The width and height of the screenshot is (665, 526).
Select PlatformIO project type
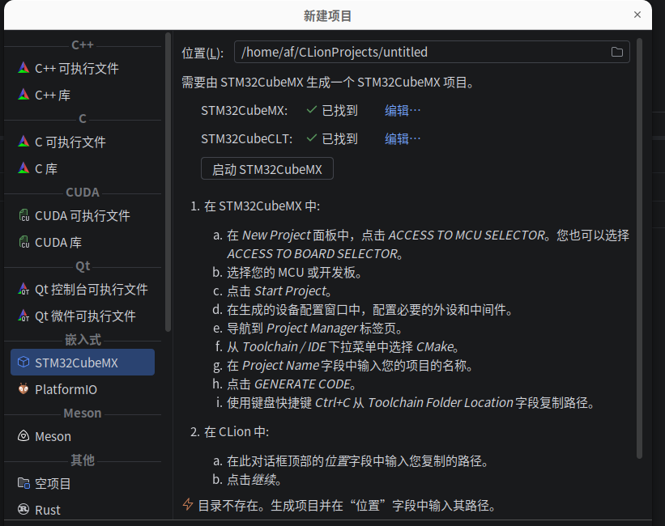pyautogui.click(x=83, y=389)
